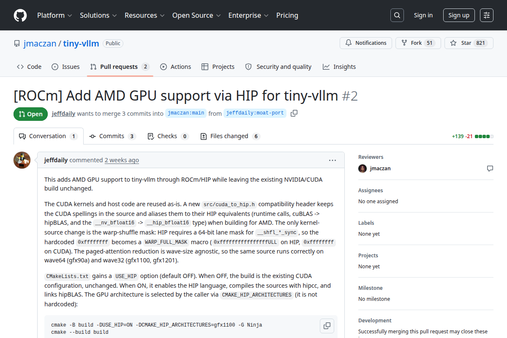Expand the Open Source menu
The image size is (507, 338).
[x=196, y=15]
